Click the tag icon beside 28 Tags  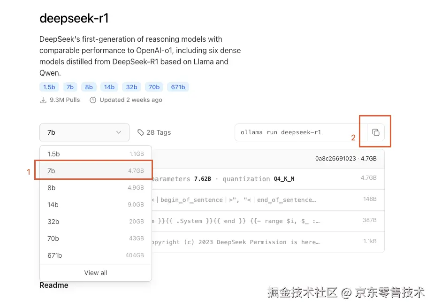(x=141, y=132)
